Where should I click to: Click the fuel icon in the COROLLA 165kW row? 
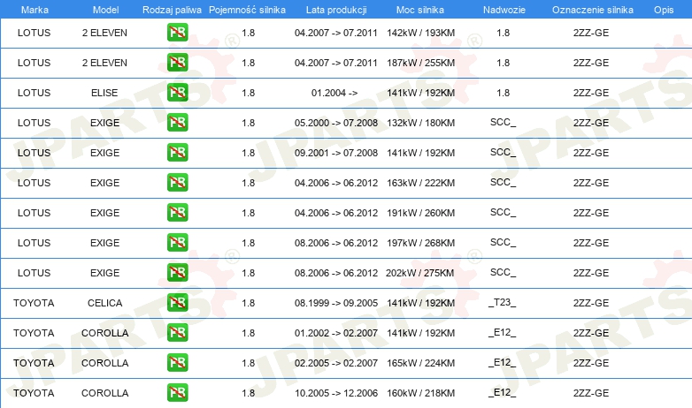(177, 362)
